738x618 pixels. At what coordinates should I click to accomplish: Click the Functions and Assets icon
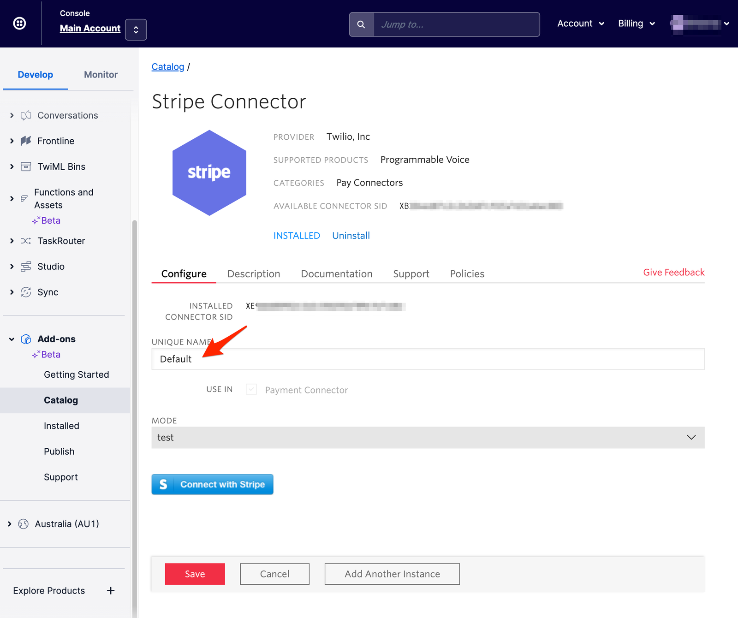pyautogui.click(x=24, y=198)
